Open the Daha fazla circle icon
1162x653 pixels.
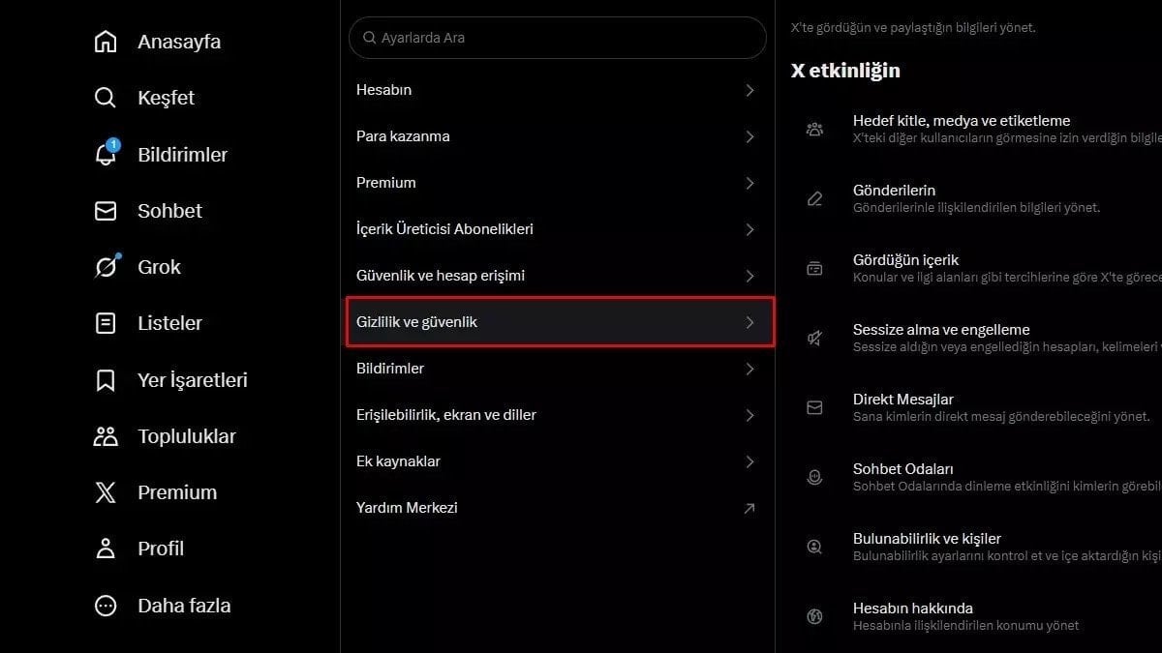pyautogui.click(x=106, y=606)
